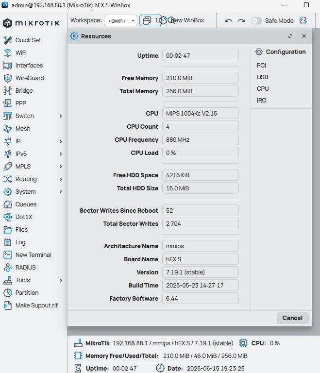320x373 pixels.
Task: Open the Tools menu item
Action: click(x=23, y=280)
